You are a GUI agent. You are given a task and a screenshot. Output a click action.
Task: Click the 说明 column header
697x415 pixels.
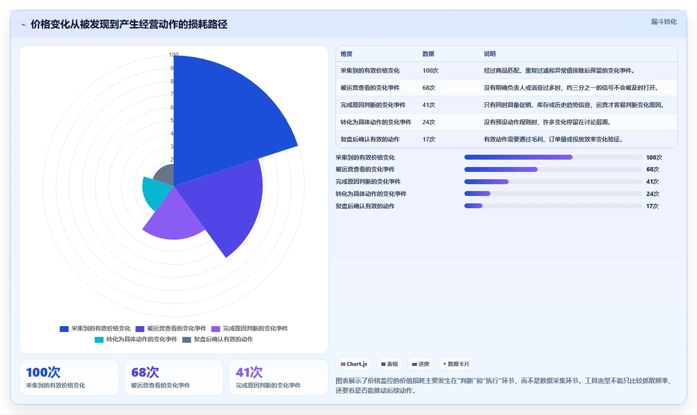click(490, 54)
